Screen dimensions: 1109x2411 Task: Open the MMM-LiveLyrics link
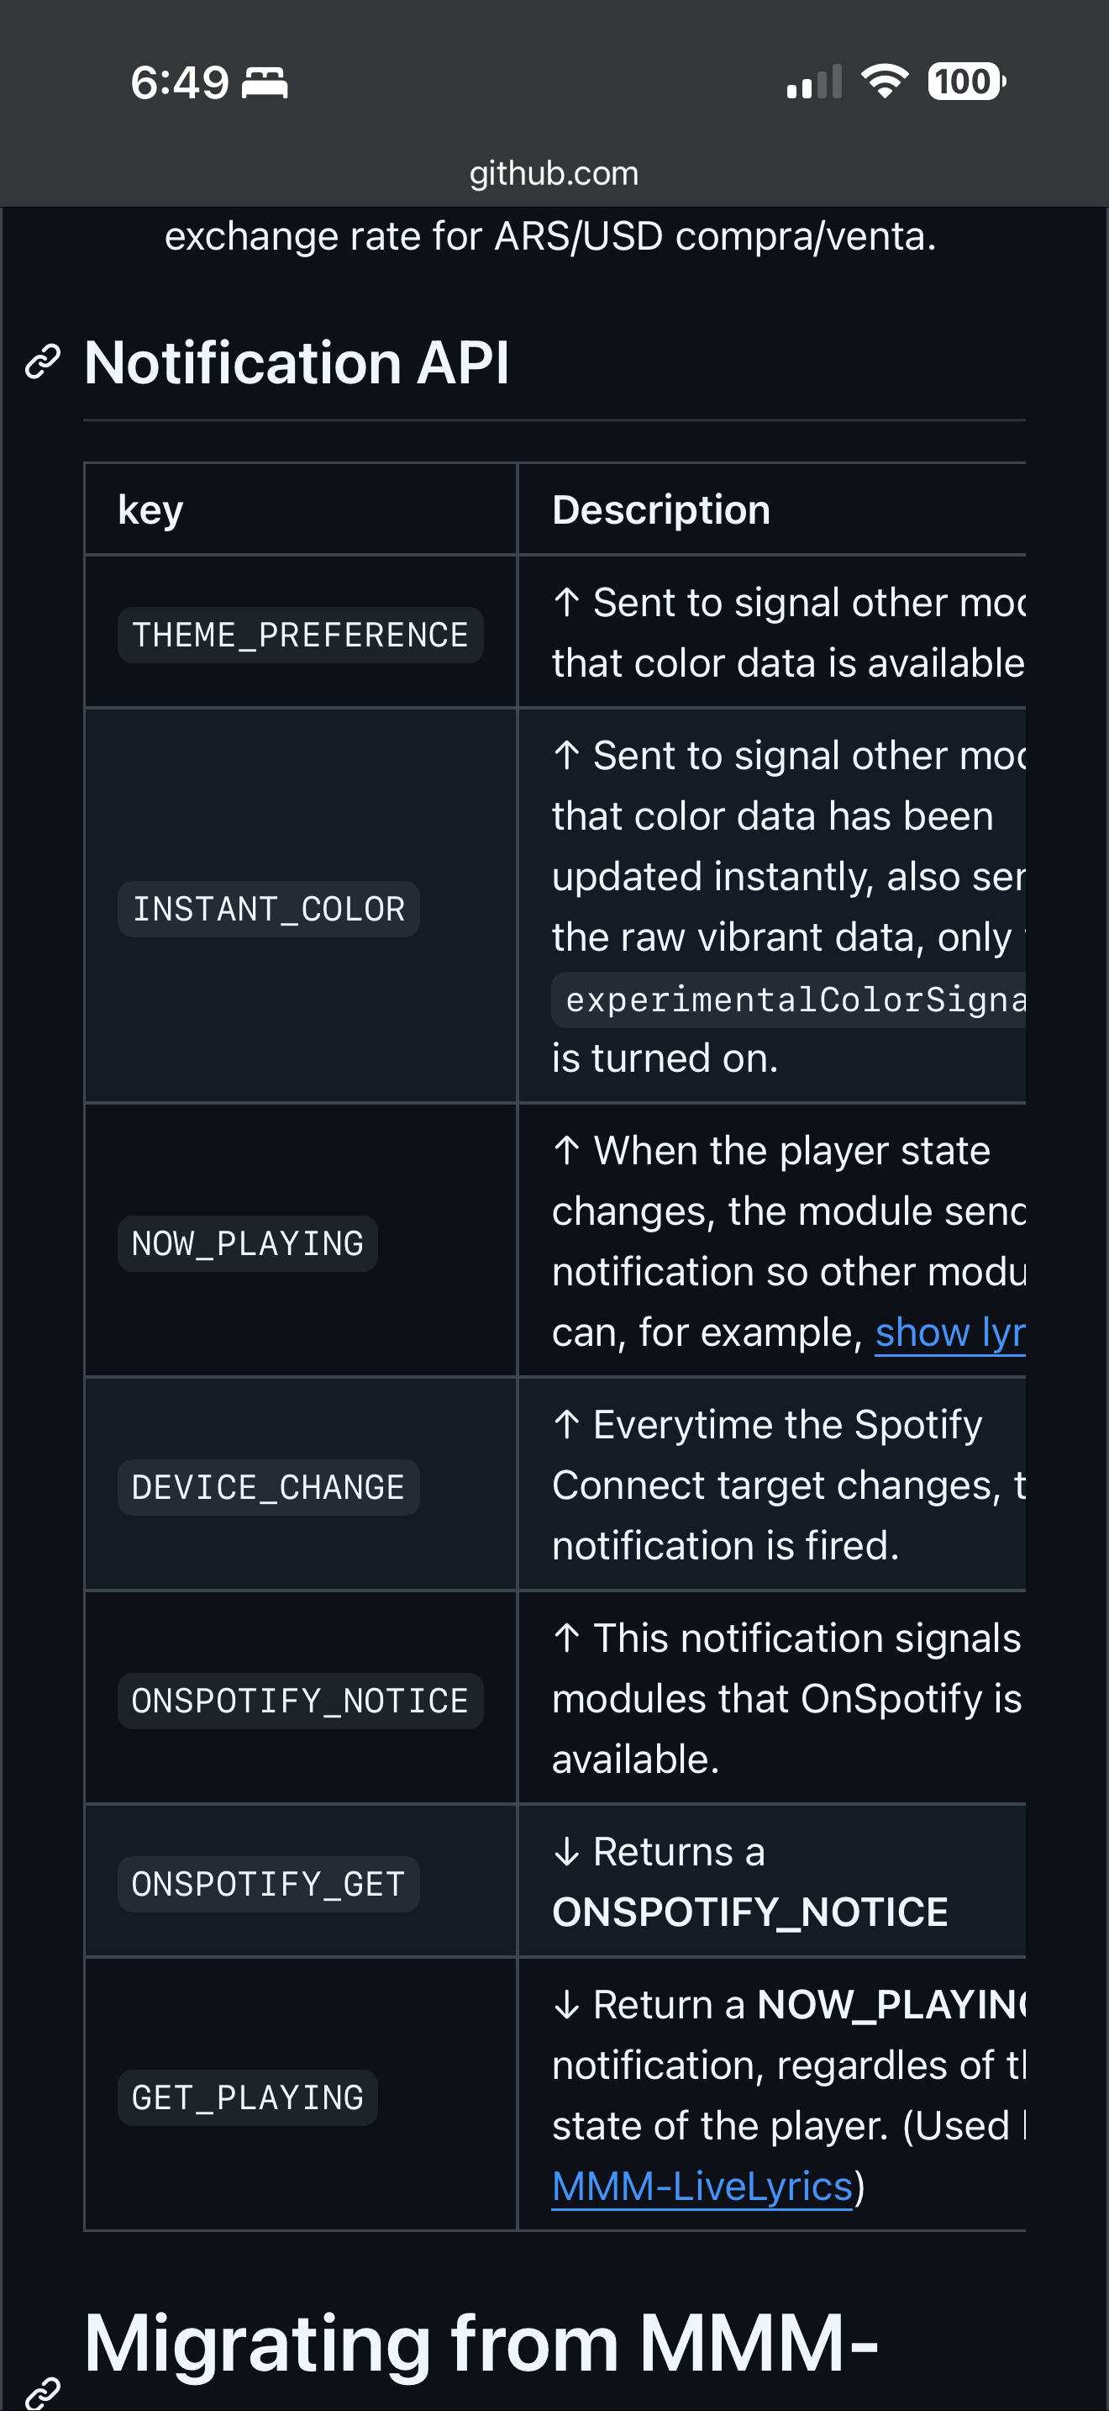point(702,2187)
